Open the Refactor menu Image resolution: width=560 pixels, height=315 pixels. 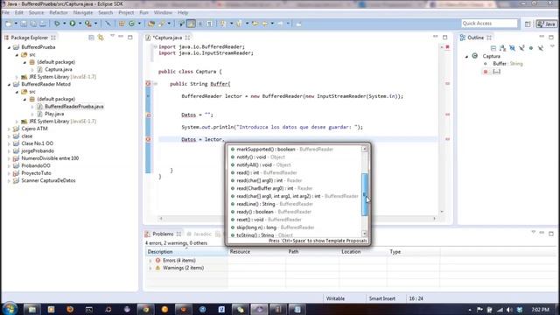[x=59, y=12]
